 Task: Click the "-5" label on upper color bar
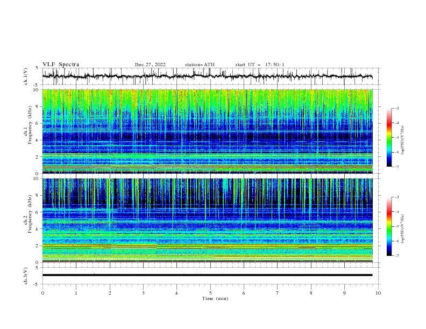(397, 138)
